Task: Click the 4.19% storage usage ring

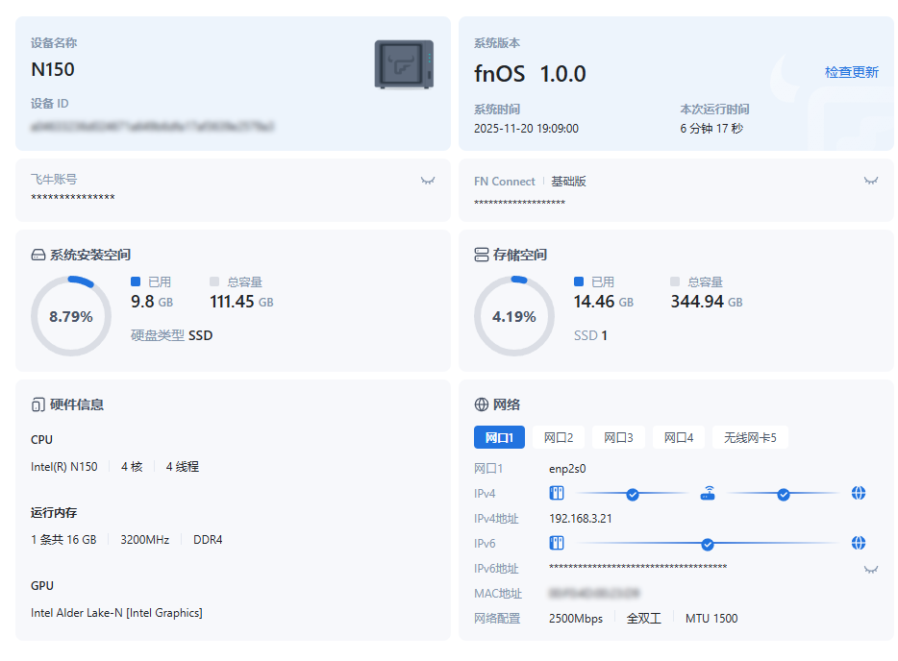Action: [x=514, y=317]
